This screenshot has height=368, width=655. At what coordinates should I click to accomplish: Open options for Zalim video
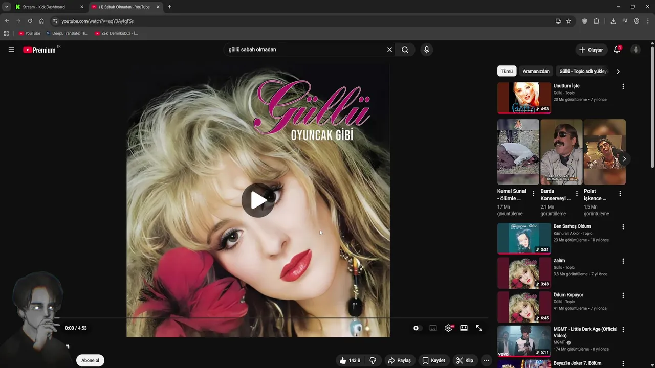tap(623, 261)
